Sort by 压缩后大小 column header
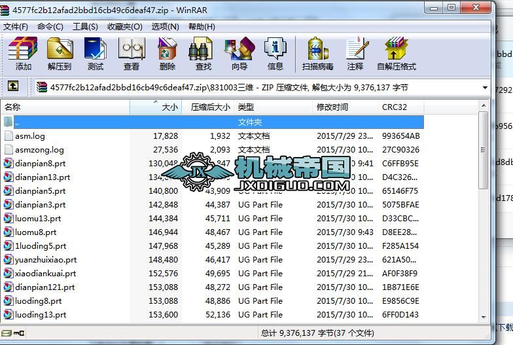This screenshot has height=345, width=513. (208, 107)
